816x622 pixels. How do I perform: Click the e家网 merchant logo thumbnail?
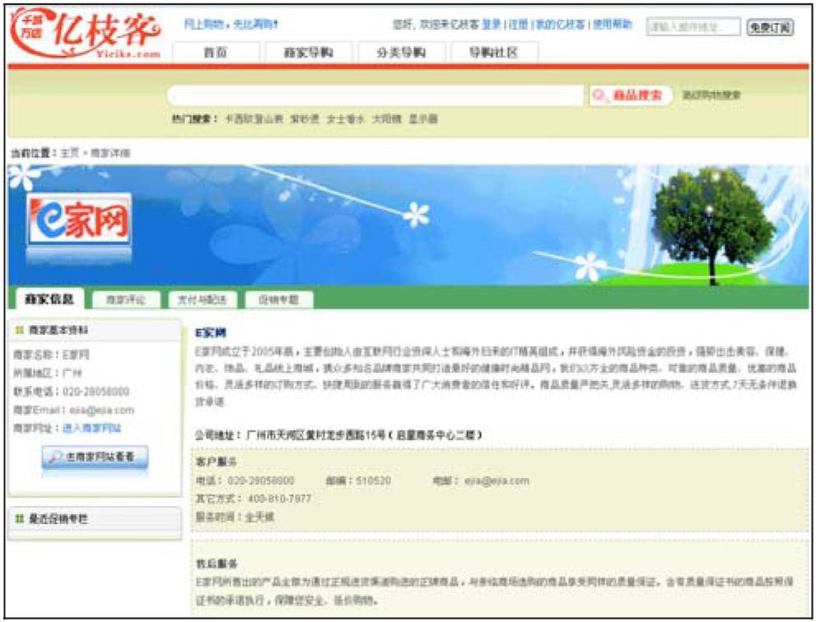tap(79, 220)
